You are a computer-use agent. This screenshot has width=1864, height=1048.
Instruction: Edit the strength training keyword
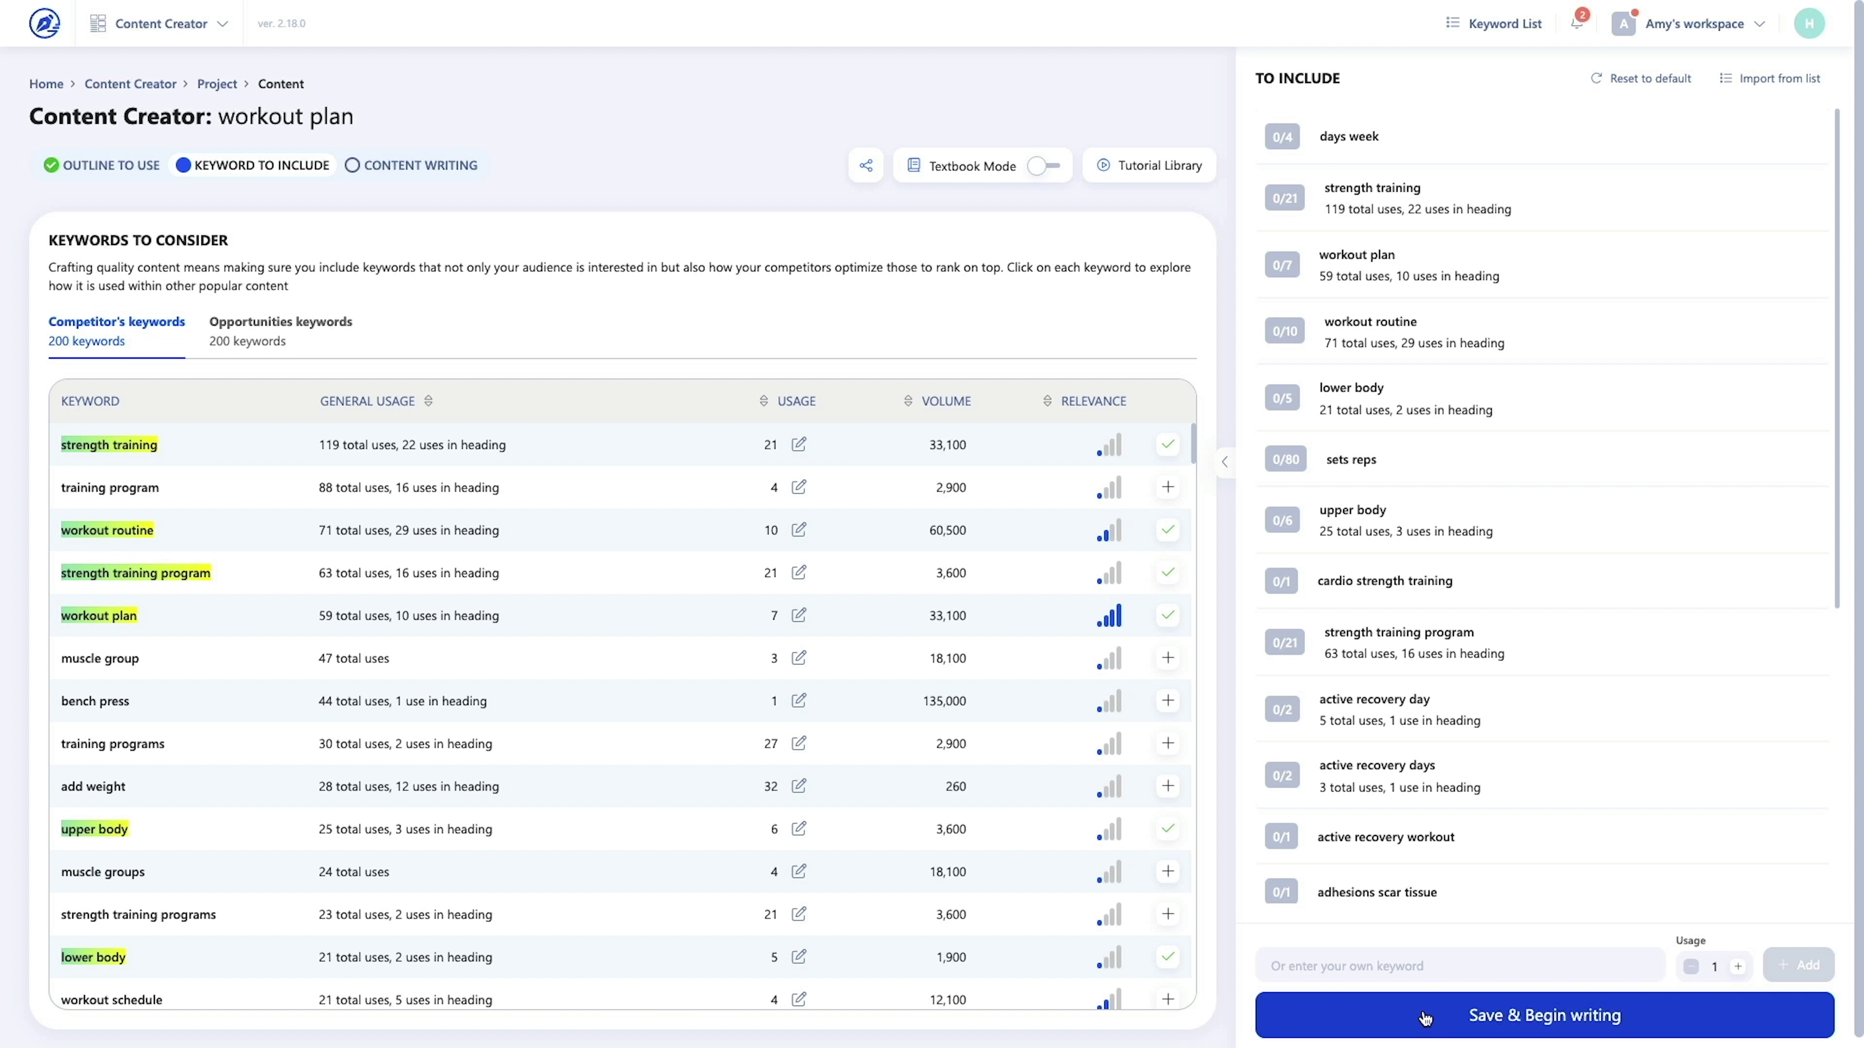point(799,444)
